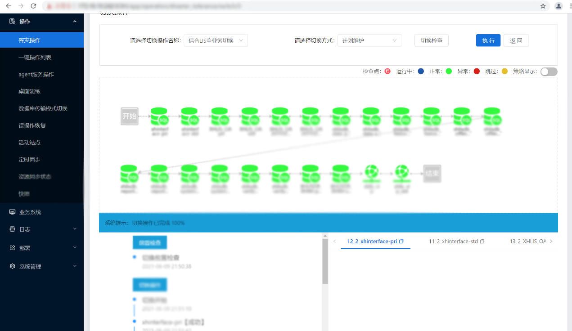Bookmark this page with the star icon
Screen dimensions: 572x331
tap(543, 6)
